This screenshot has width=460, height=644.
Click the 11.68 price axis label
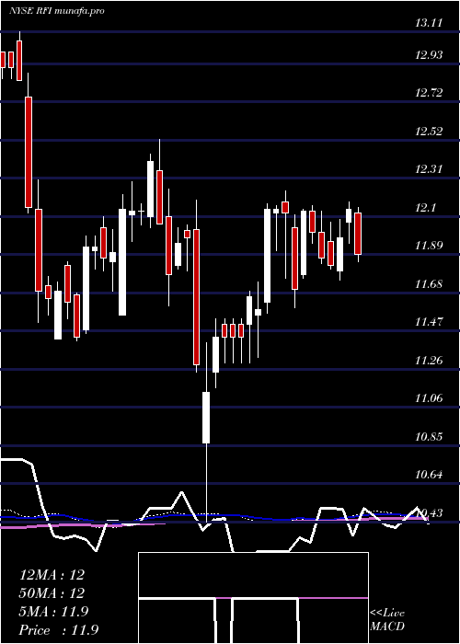click(429, 283)
